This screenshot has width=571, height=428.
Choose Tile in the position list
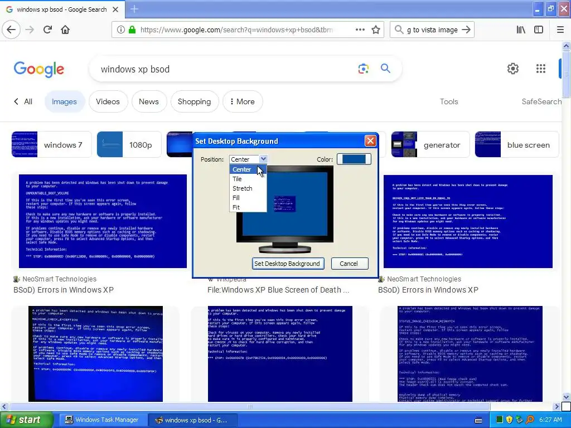(x=248, y=179)
